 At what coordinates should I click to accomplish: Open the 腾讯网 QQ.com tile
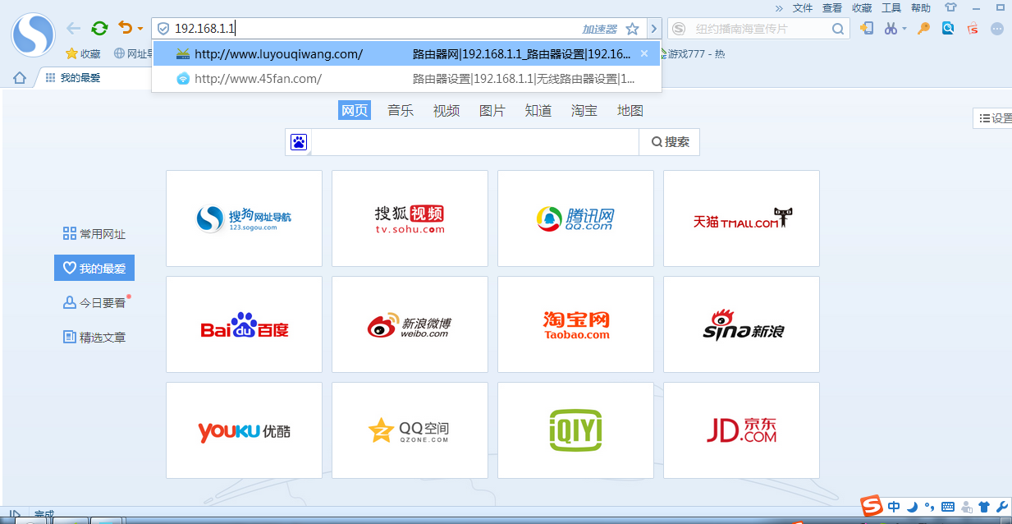(x=575, y=218)
